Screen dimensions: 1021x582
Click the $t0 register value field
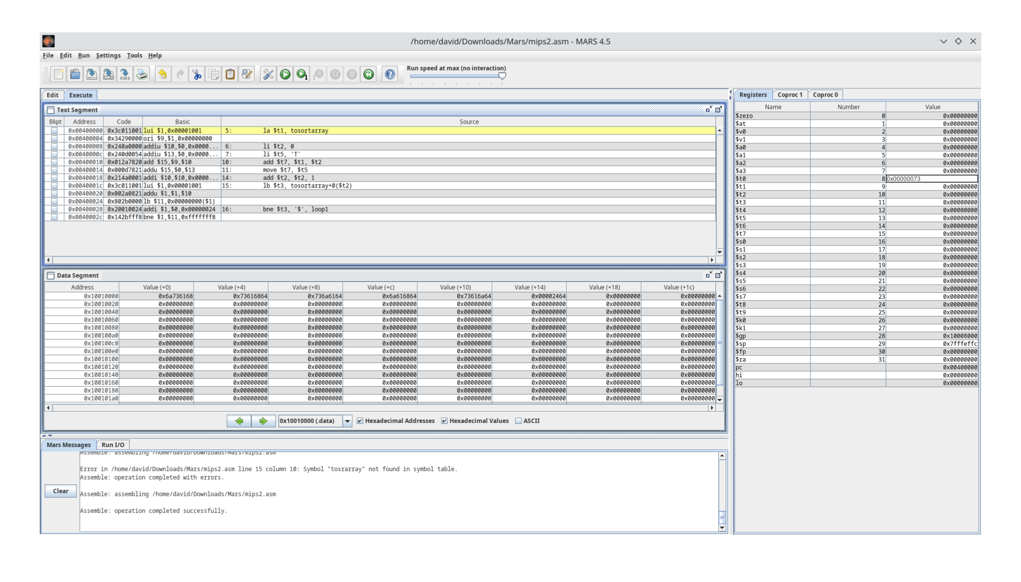932,178
